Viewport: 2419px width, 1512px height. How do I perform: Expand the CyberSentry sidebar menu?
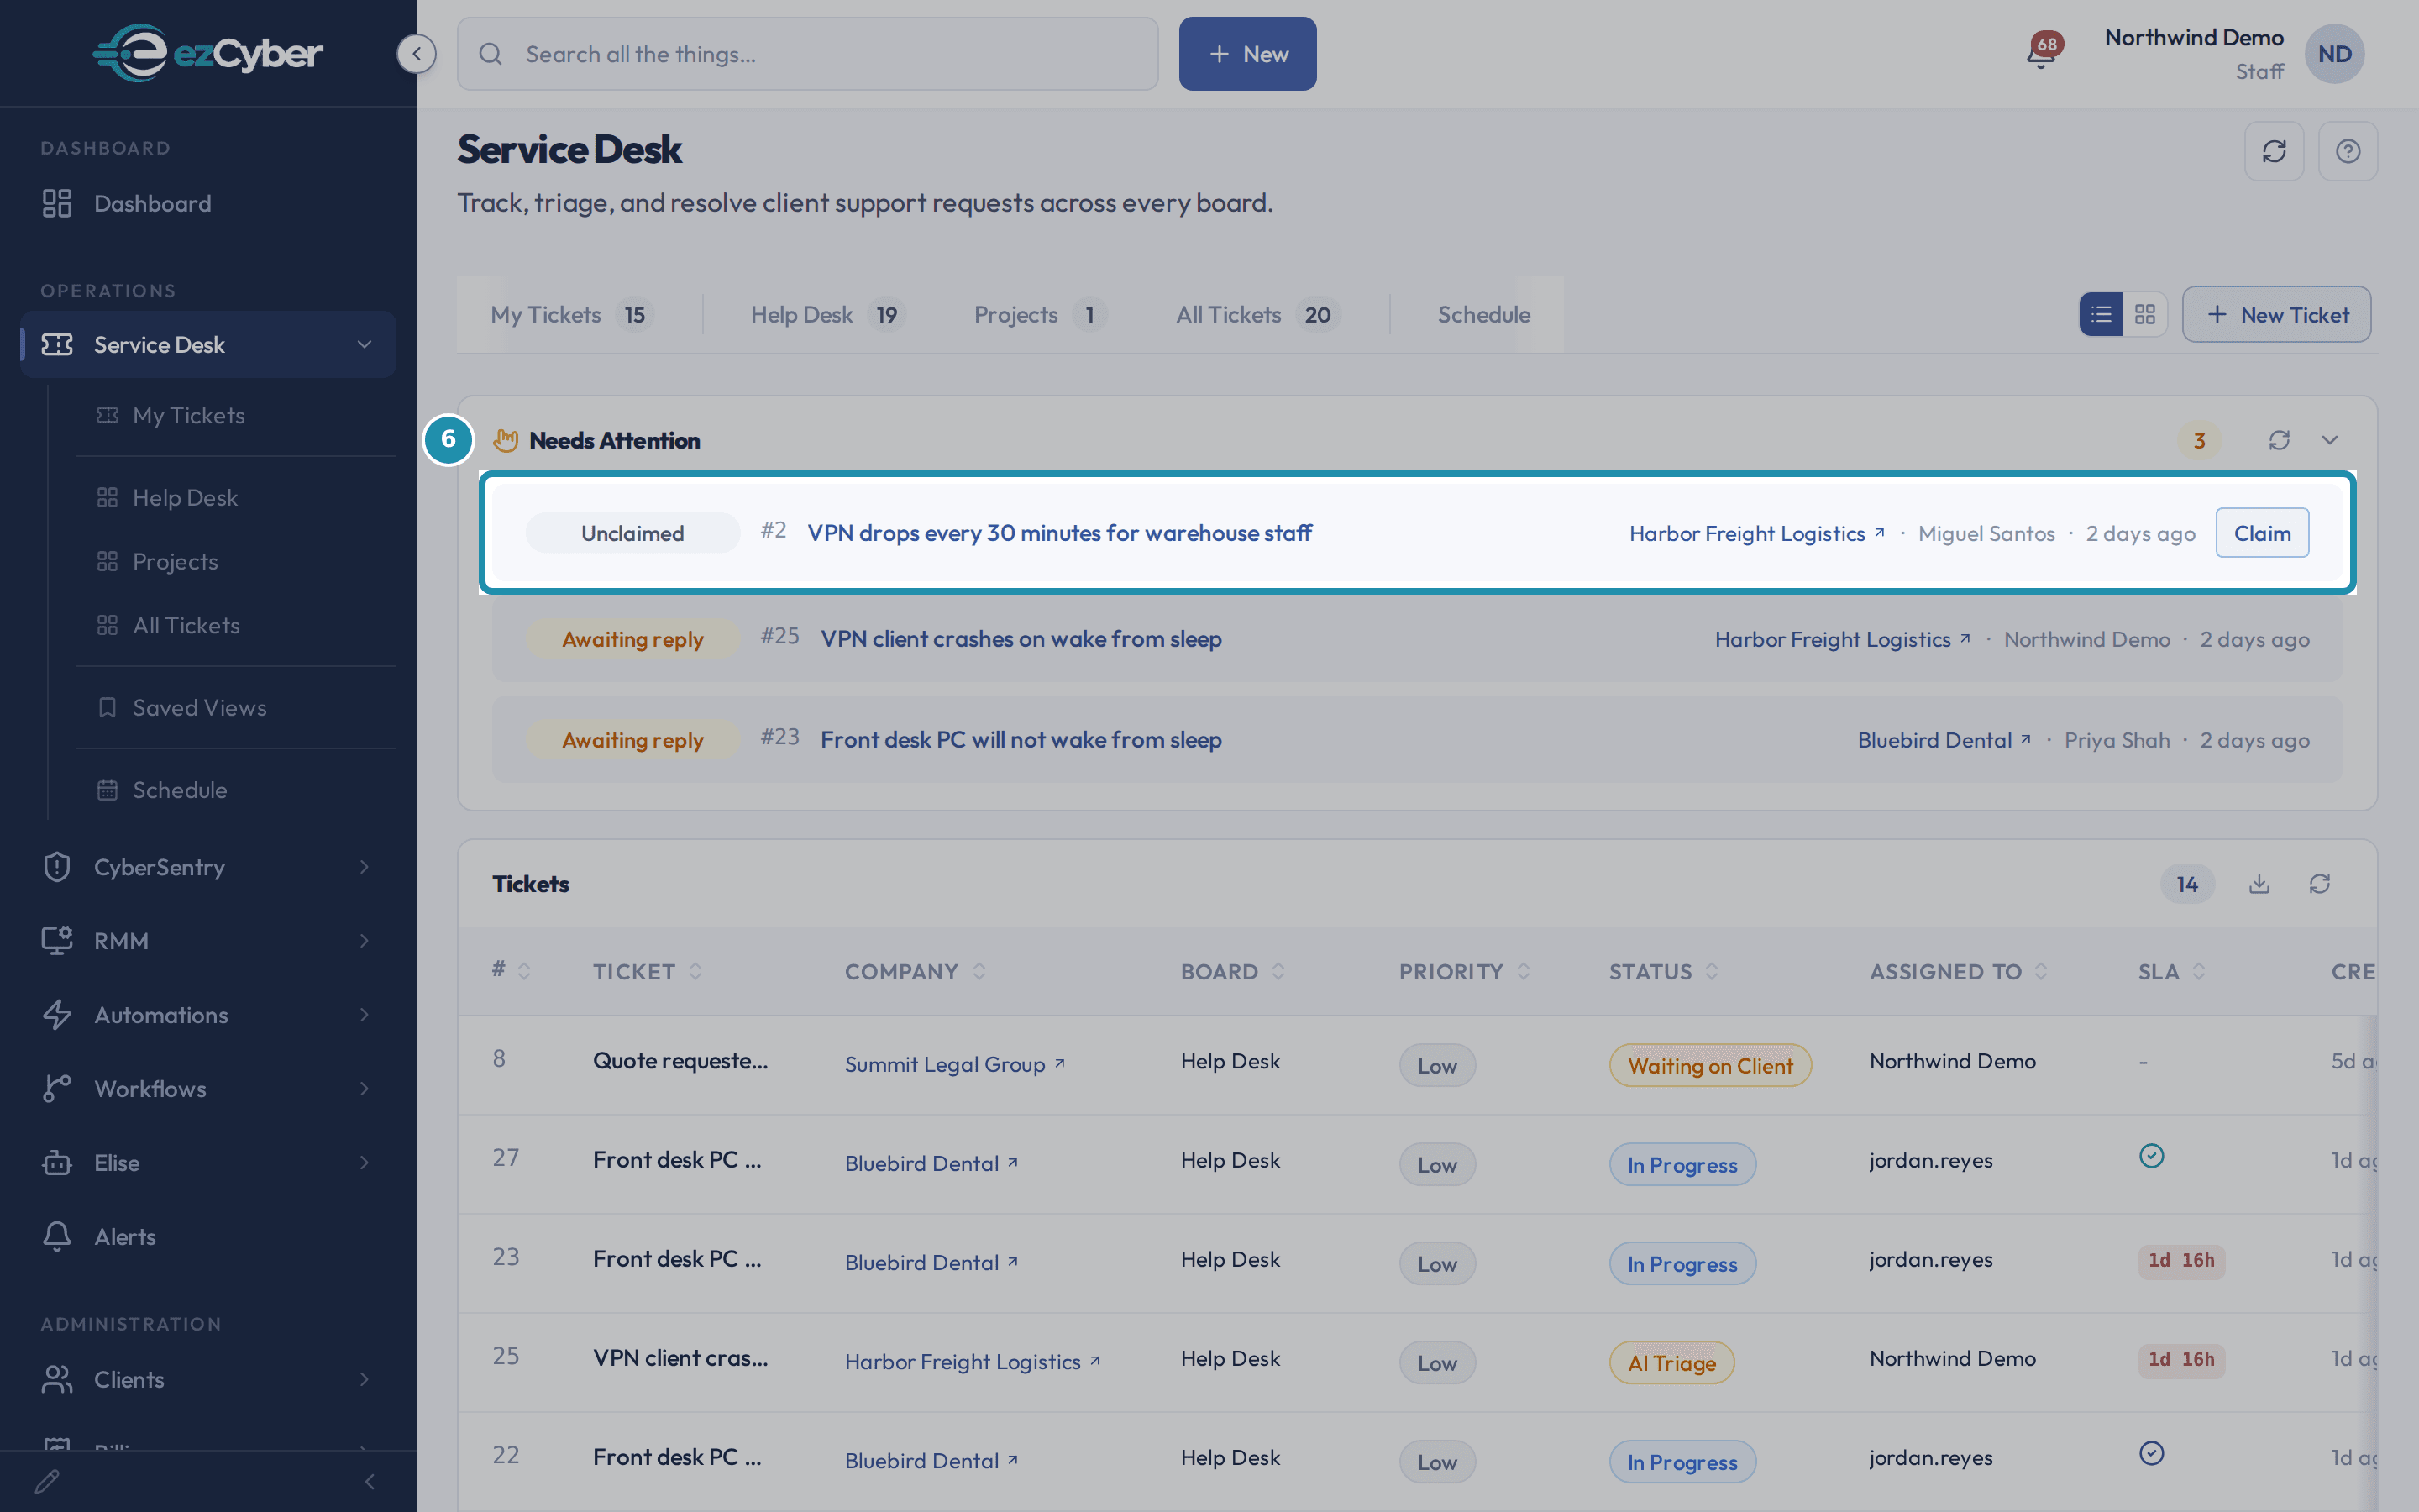[x=208, y=867]
